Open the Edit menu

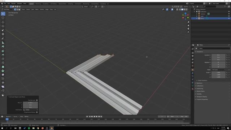click(x=9, y=4)
